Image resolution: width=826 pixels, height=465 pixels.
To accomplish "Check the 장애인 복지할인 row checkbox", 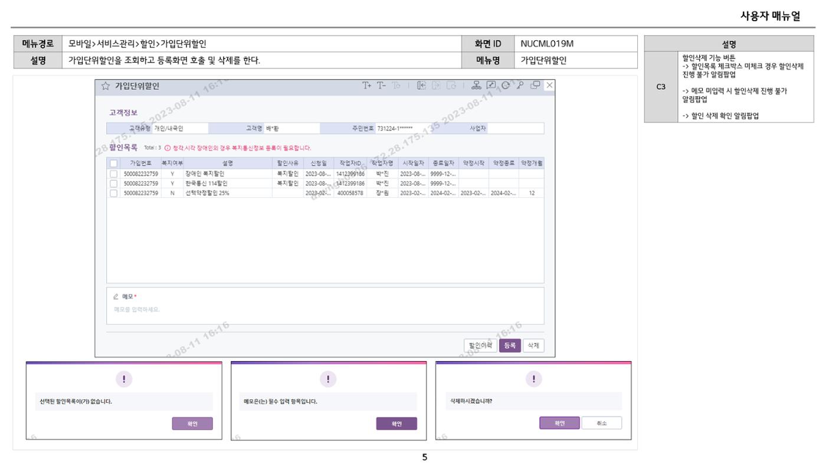I will (x=114, y=174).
